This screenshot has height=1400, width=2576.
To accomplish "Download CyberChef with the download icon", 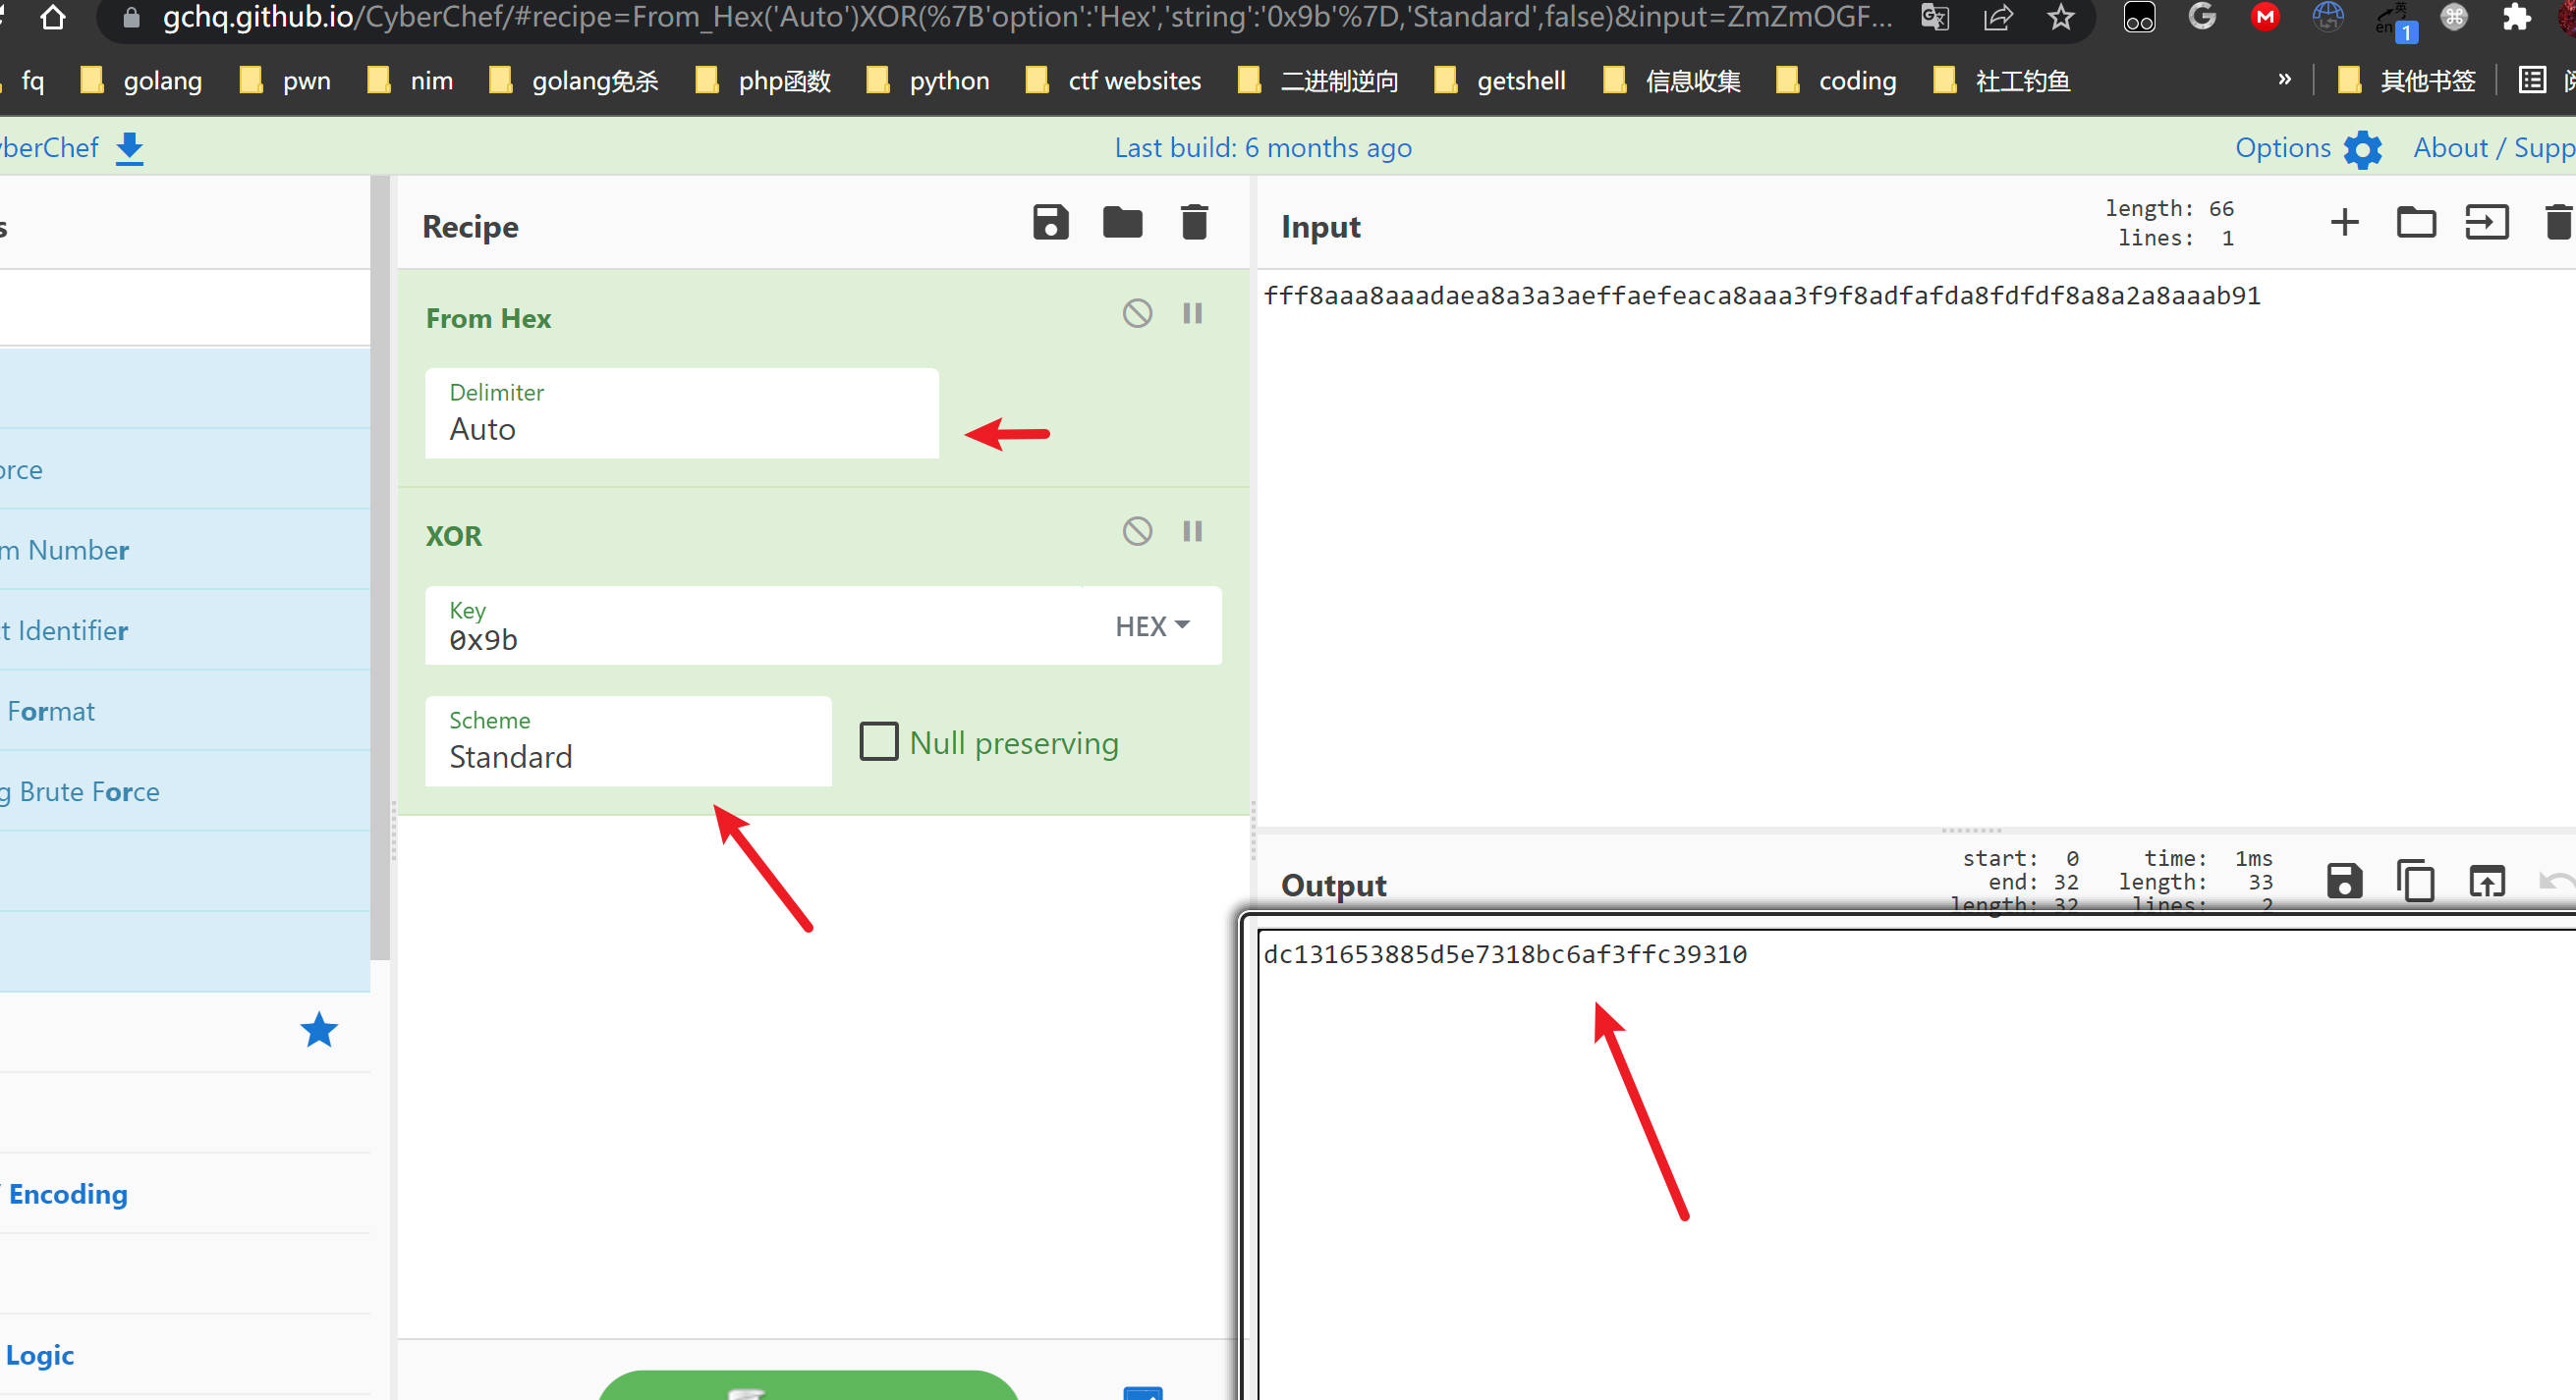I will coord(130,149).
